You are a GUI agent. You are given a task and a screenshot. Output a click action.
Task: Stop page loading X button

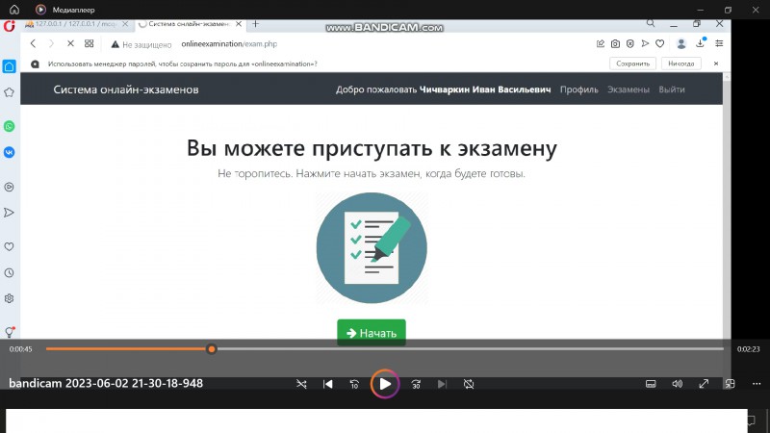(x=70, y=43)
